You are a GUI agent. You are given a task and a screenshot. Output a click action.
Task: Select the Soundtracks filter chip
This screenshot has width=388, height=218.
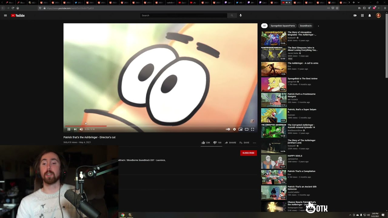(x=306, y=26)
